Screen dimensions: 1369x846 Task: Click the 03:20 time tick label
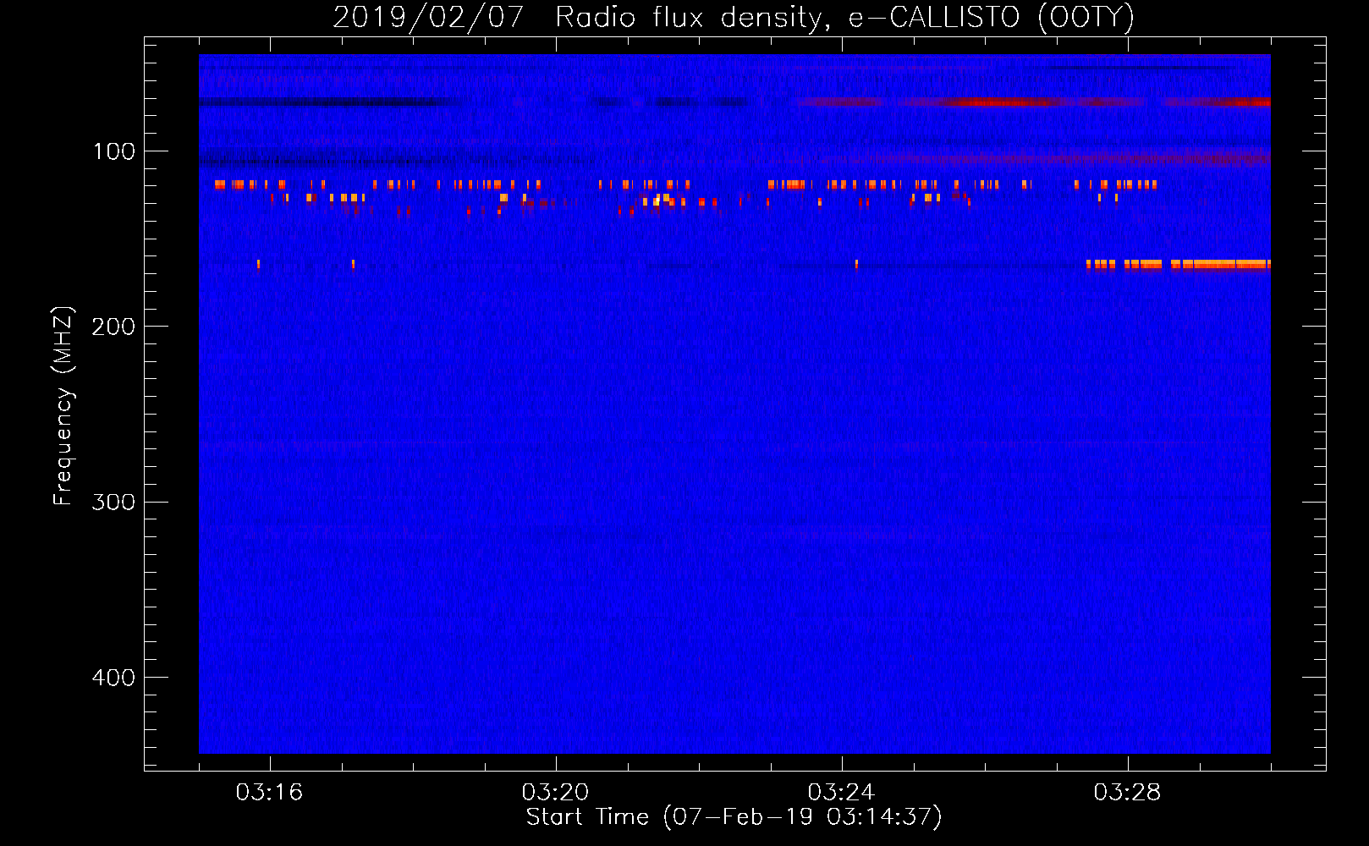[x=555, y=793]
